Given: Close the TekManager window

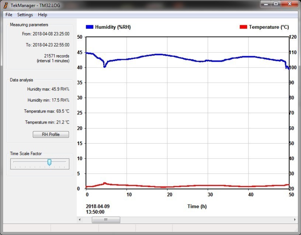Looking at the screenshot, I should tap(289, 4).
